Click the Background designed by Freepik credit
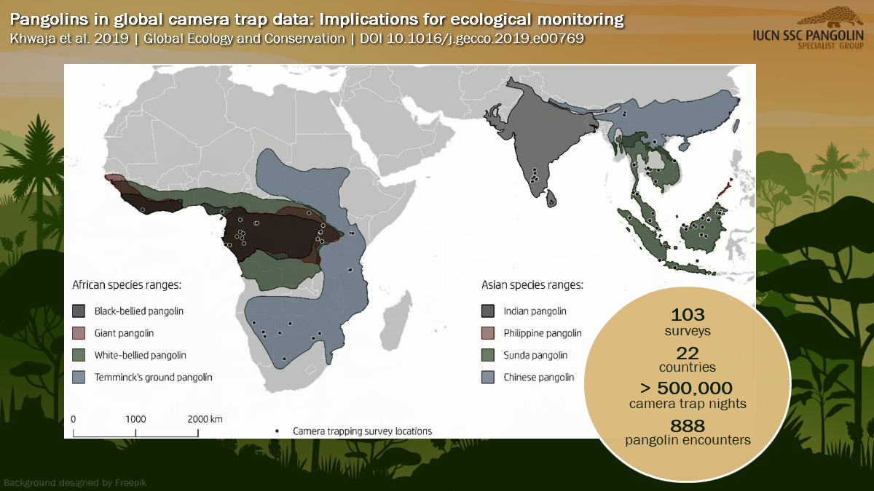 [76, 482]
